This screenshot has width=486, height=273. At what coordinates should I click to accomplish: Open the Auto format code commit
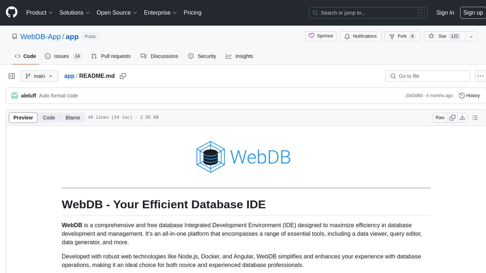[58, 96]
